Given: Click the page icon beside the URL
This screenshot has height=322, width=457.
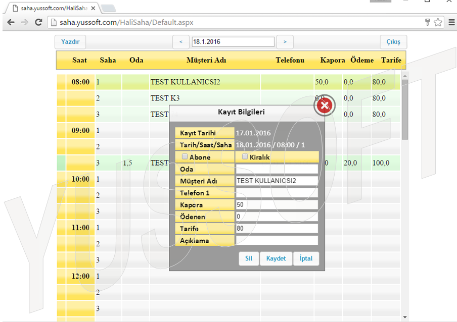Looking at the screenshot, I should tap(54, 22).
